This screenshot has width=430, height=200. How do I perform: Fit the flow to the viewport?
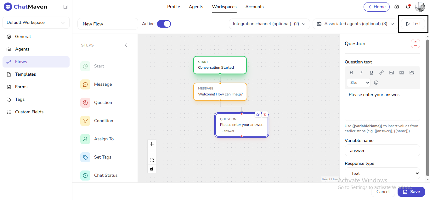click(152, 160)
